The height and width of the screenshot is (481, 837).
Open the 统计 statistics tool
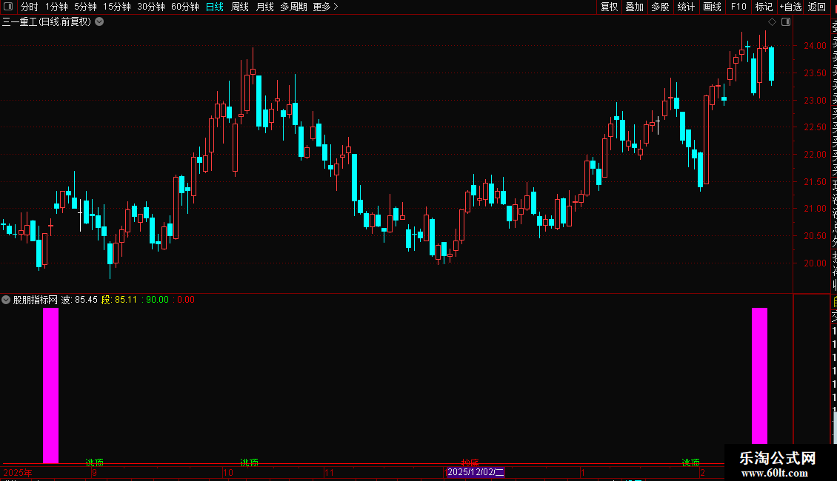[x=686, y=7]
